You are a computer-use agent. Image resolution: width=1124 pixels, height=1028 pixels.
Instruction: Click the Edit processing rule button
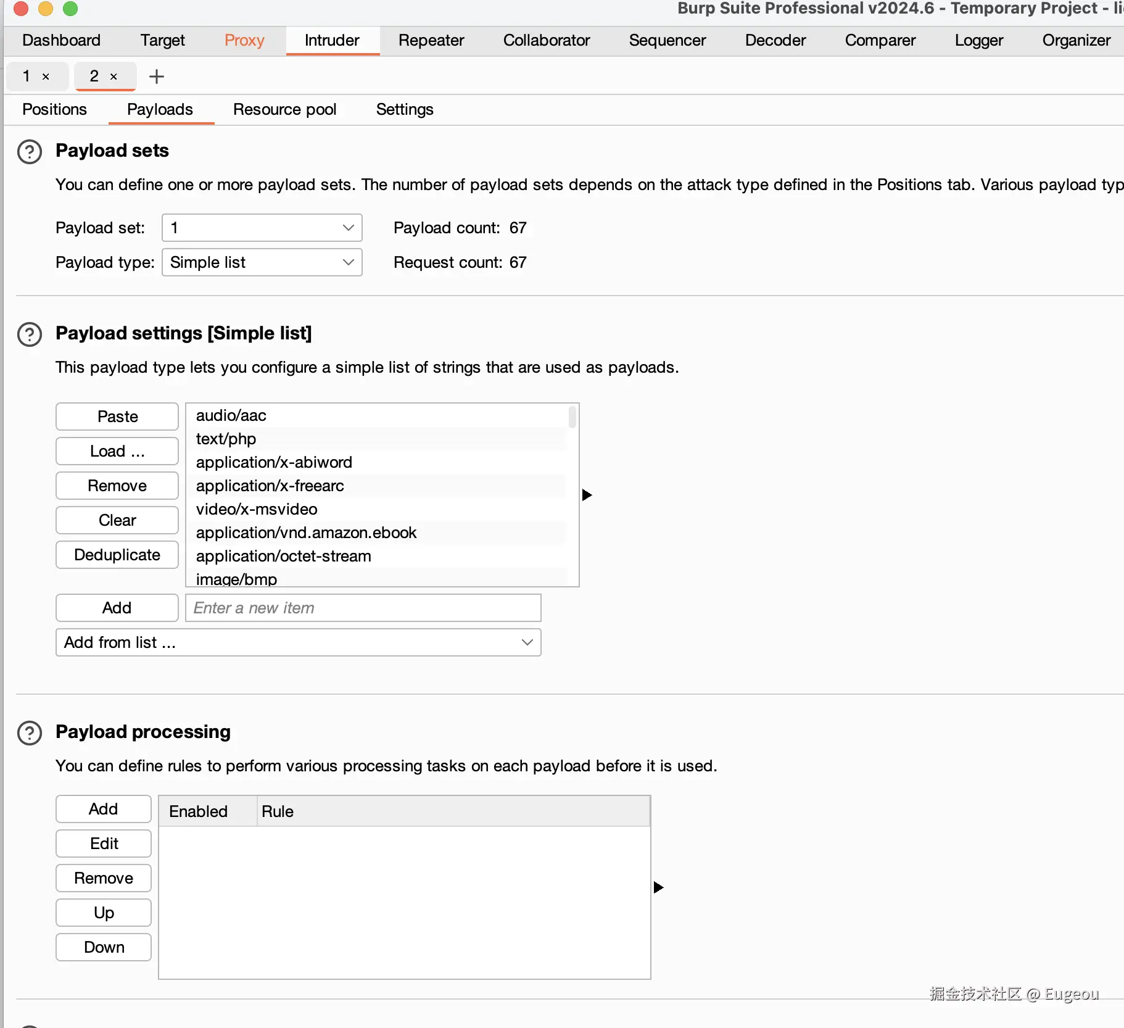click(104, 844)
